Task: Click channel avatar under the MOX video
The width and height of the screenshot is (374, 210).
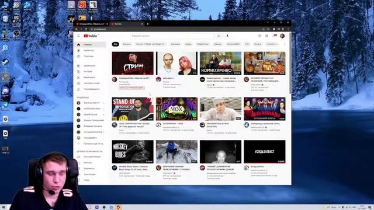Action: (158, 125)
